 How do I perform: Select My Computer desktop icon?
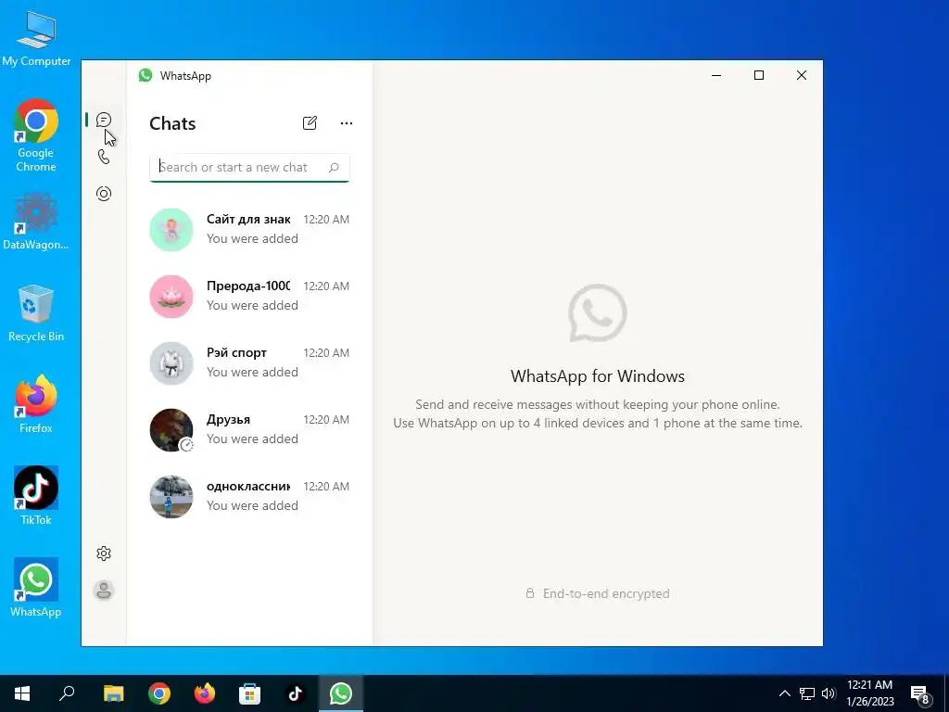click(x=36, y=38)
